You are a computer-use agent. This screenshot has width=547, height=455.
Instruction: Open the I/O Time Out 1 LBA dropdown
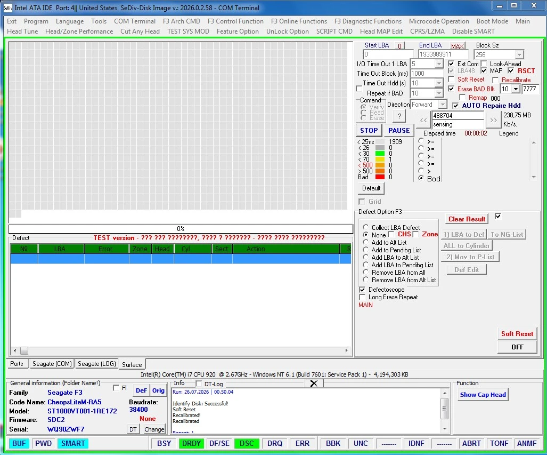(439, 64)
